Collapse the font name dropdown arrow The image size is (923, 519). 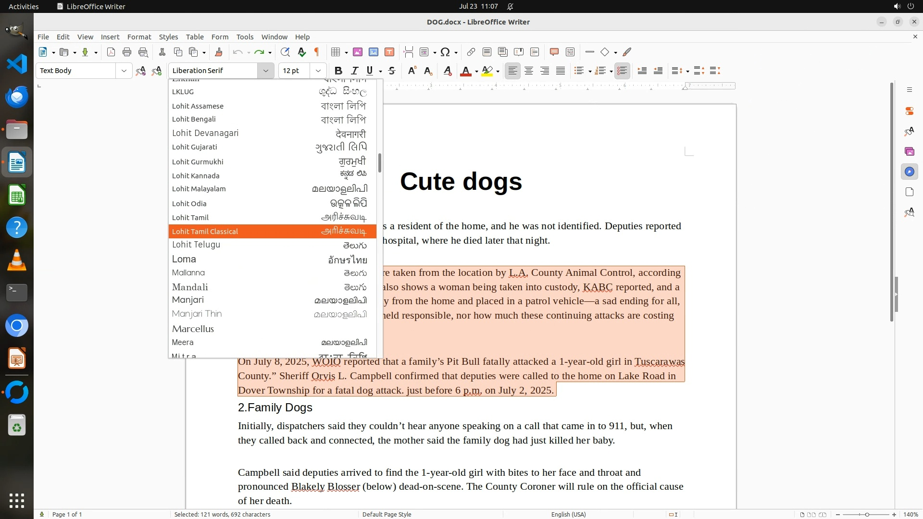coord(265,71)
